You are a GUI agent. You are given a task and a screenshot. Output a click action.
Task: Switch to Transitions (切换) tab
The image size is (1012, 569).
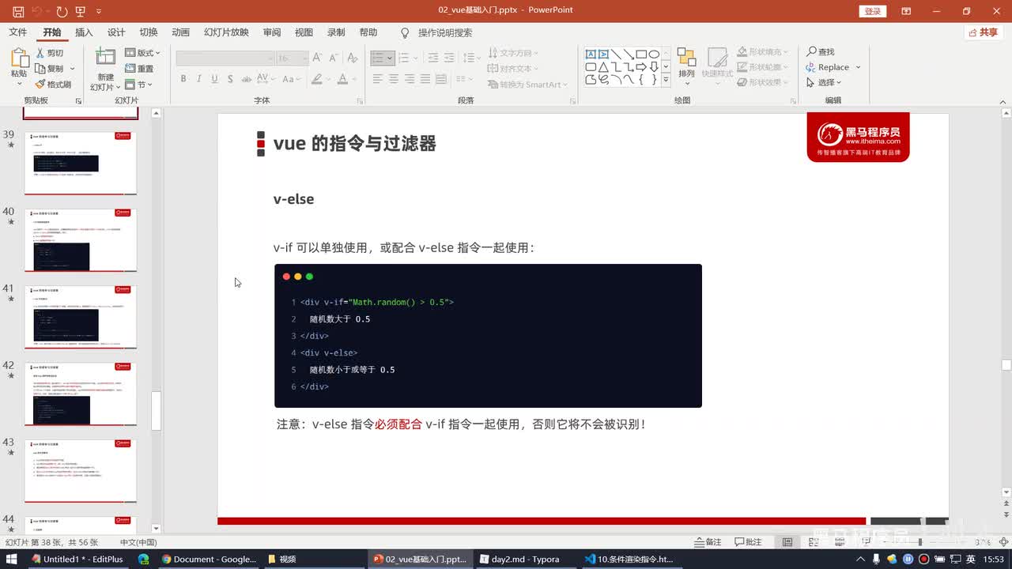[149, 32]
